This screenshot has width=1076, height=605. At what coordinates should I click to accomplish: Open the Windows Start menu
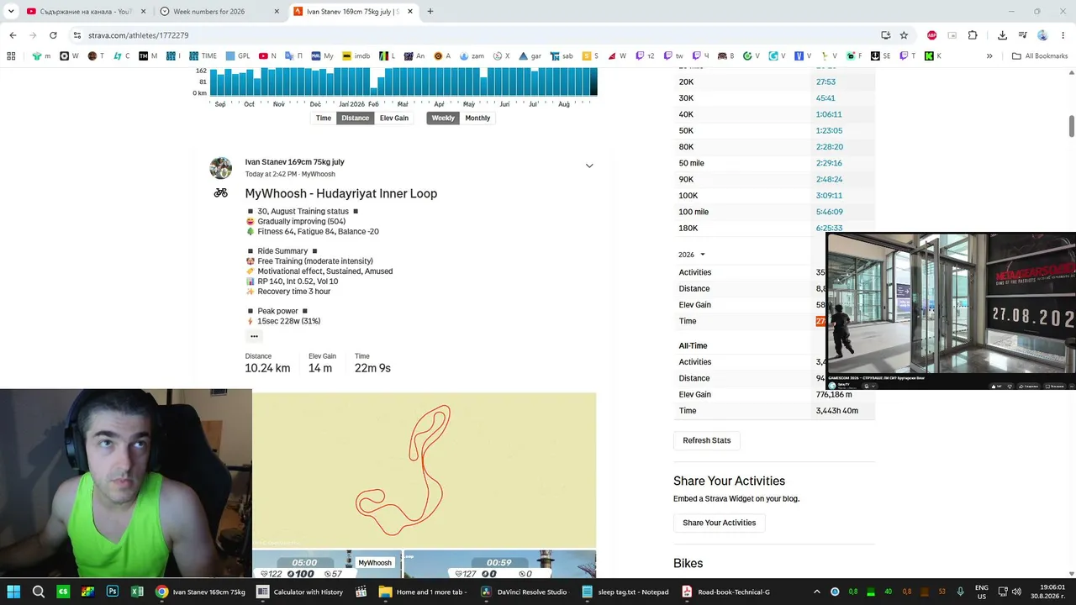pos(13,592)
